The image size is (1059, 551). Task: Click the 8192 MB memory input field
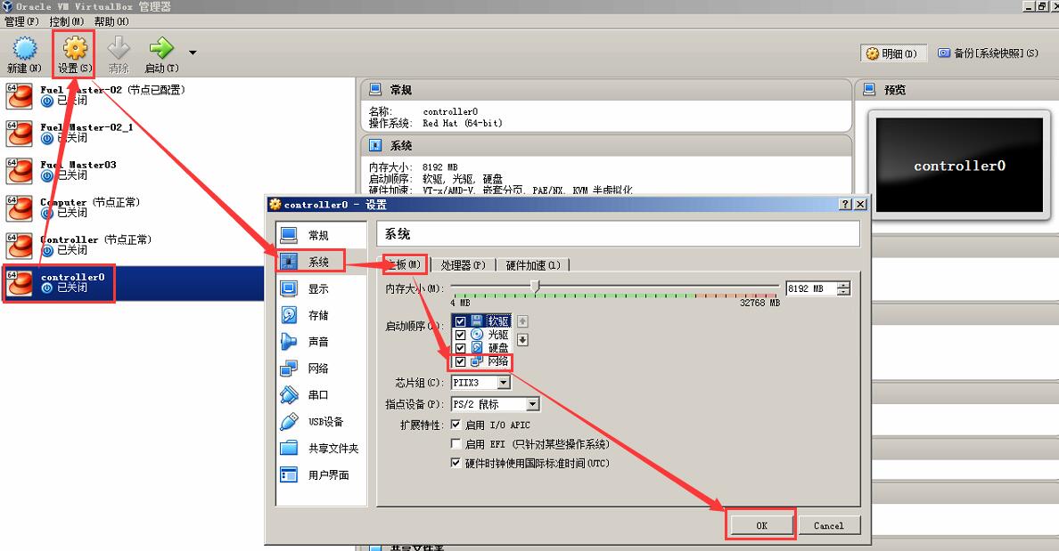click(x=810, y=288)
